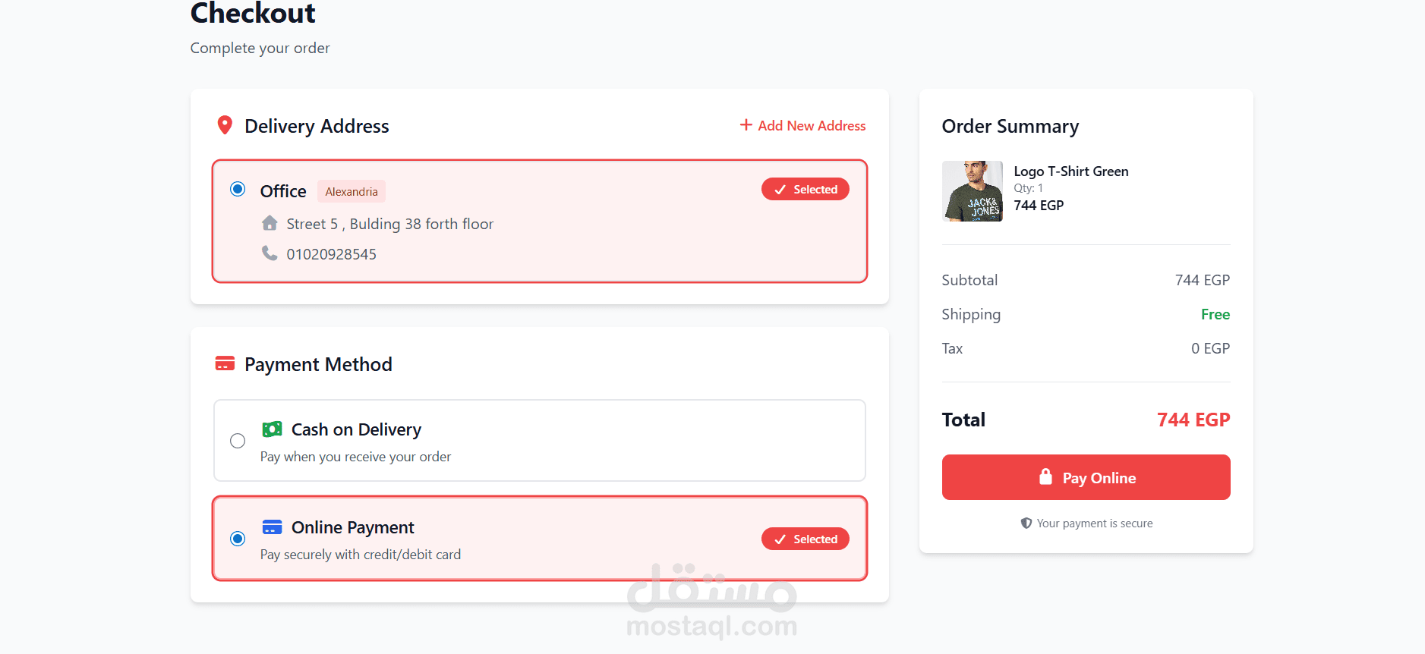Click the lock icon on Pay Online button
Image resolution: width=1425 pixels, height=654 pixels.
1045,477
